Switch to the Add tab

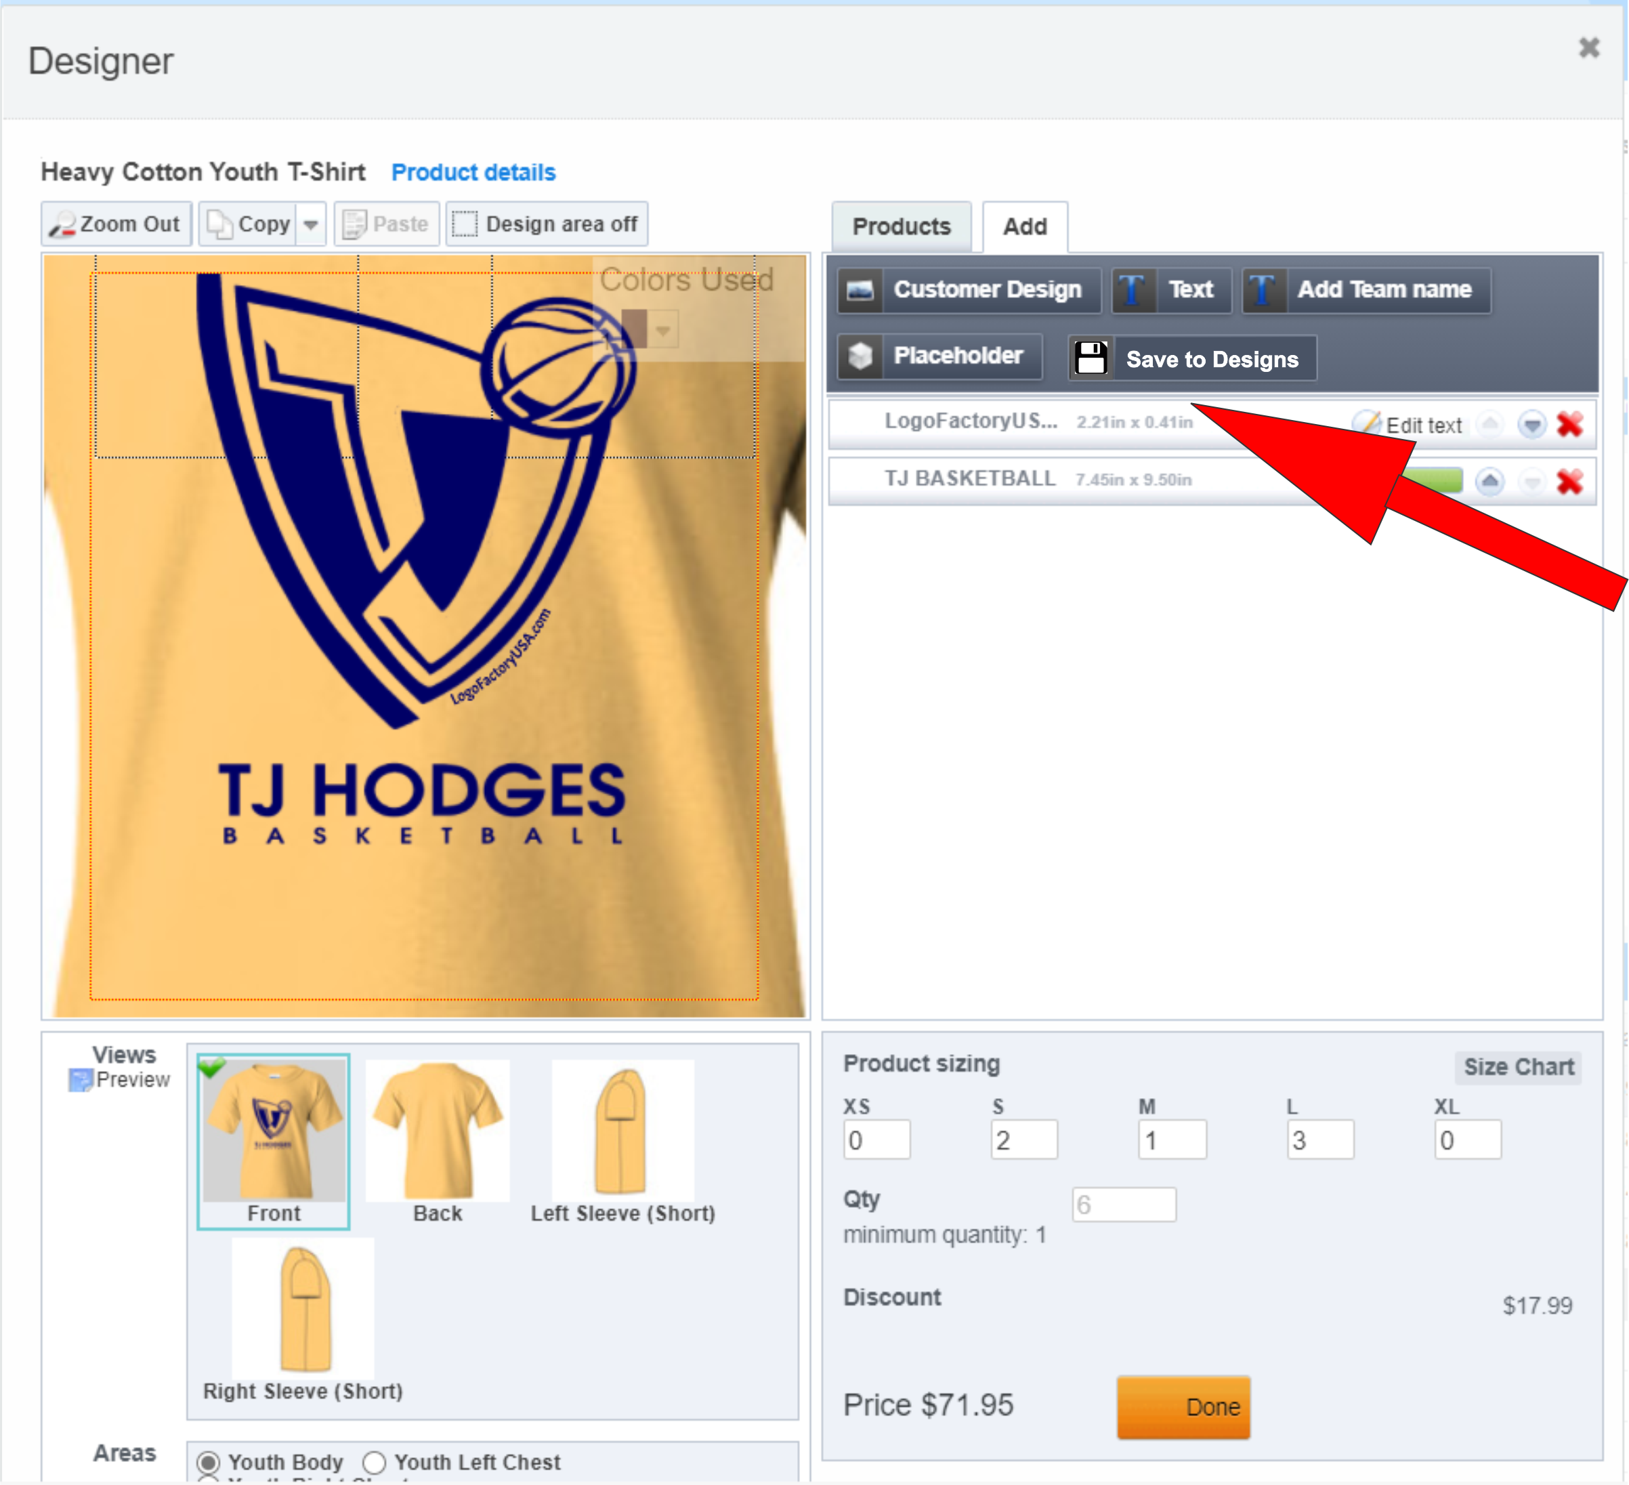[x=1025, y=226]
